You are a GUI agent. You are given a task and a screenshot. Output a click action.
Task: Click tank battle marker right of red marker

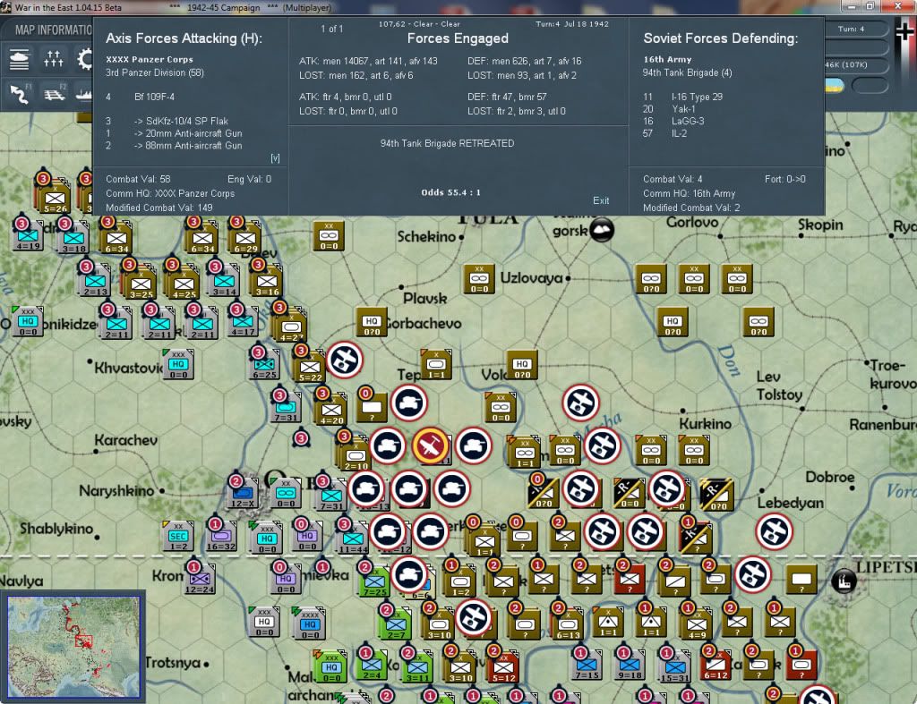pos(474,445)
